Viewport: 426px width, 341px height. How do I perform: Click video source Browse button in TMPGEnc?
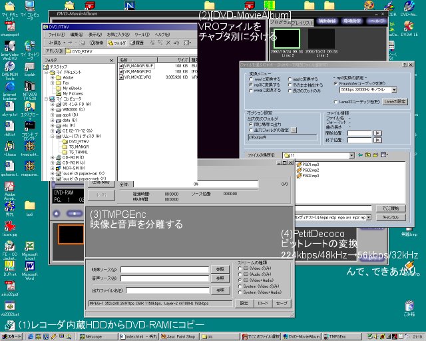click(220, 269)
